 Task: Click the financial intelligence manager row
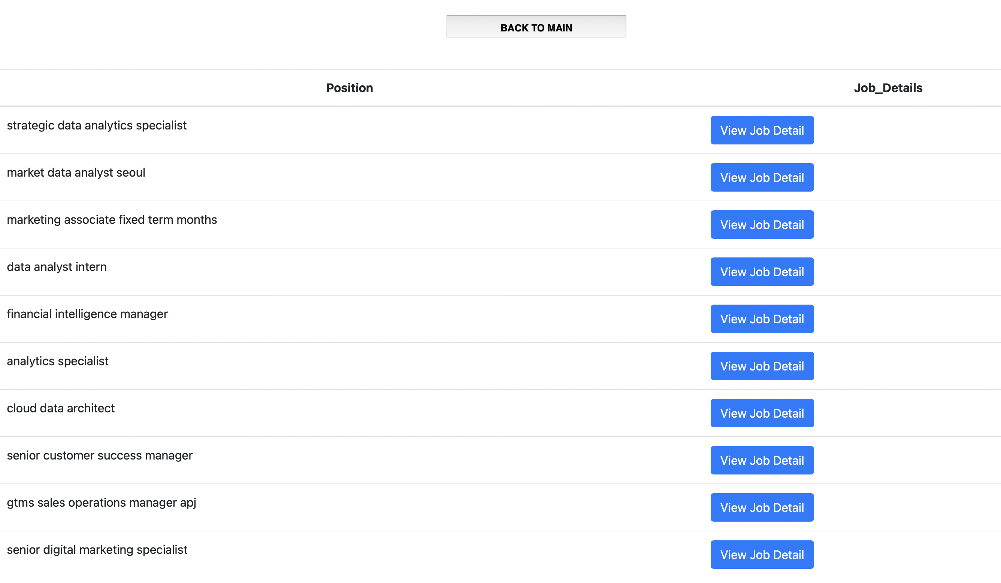[x=87, y=314]
